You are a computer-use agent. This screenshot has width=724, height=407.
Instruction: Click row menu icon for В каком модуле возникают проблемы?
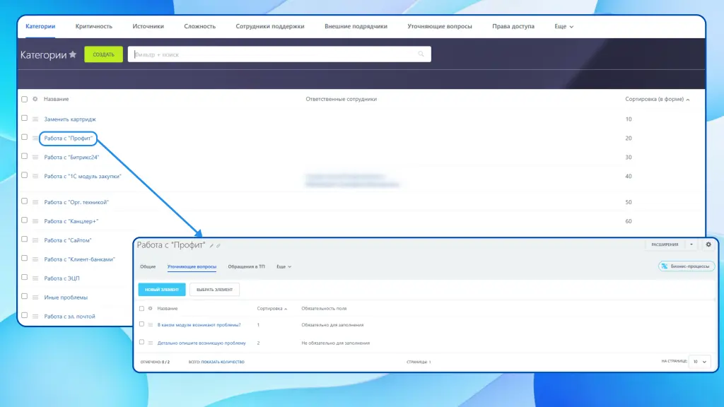click(x=151, y=325)
